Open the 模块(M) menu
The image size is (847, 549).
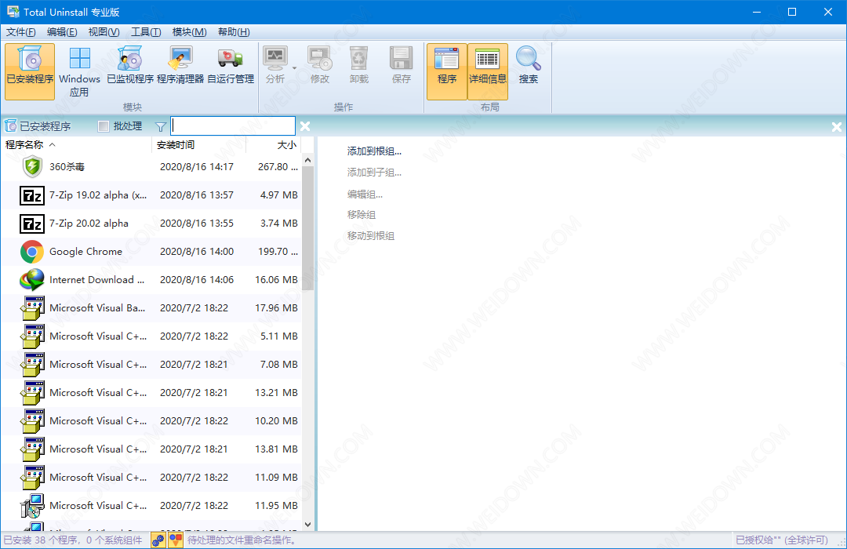point(189,32)
